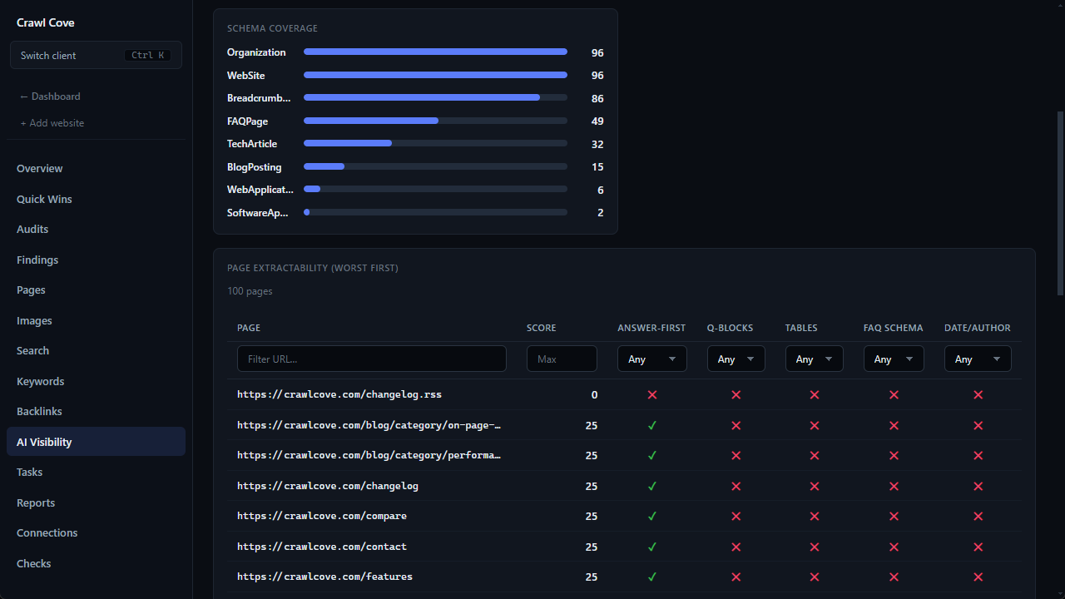Click the BlogPosting coverage bar
The height and width of the screenshot is (599, 1065).
435,166
